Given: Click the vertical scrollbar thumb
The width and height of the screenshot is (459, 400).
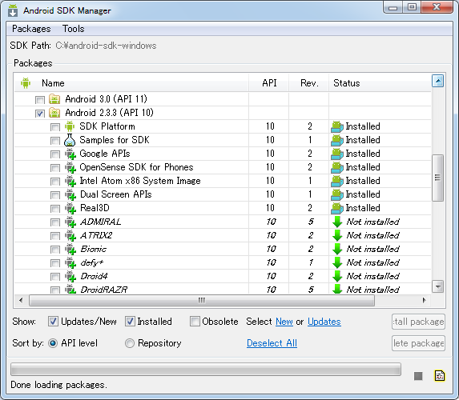Looking at the screenshot, I should [x=437, y=178].
